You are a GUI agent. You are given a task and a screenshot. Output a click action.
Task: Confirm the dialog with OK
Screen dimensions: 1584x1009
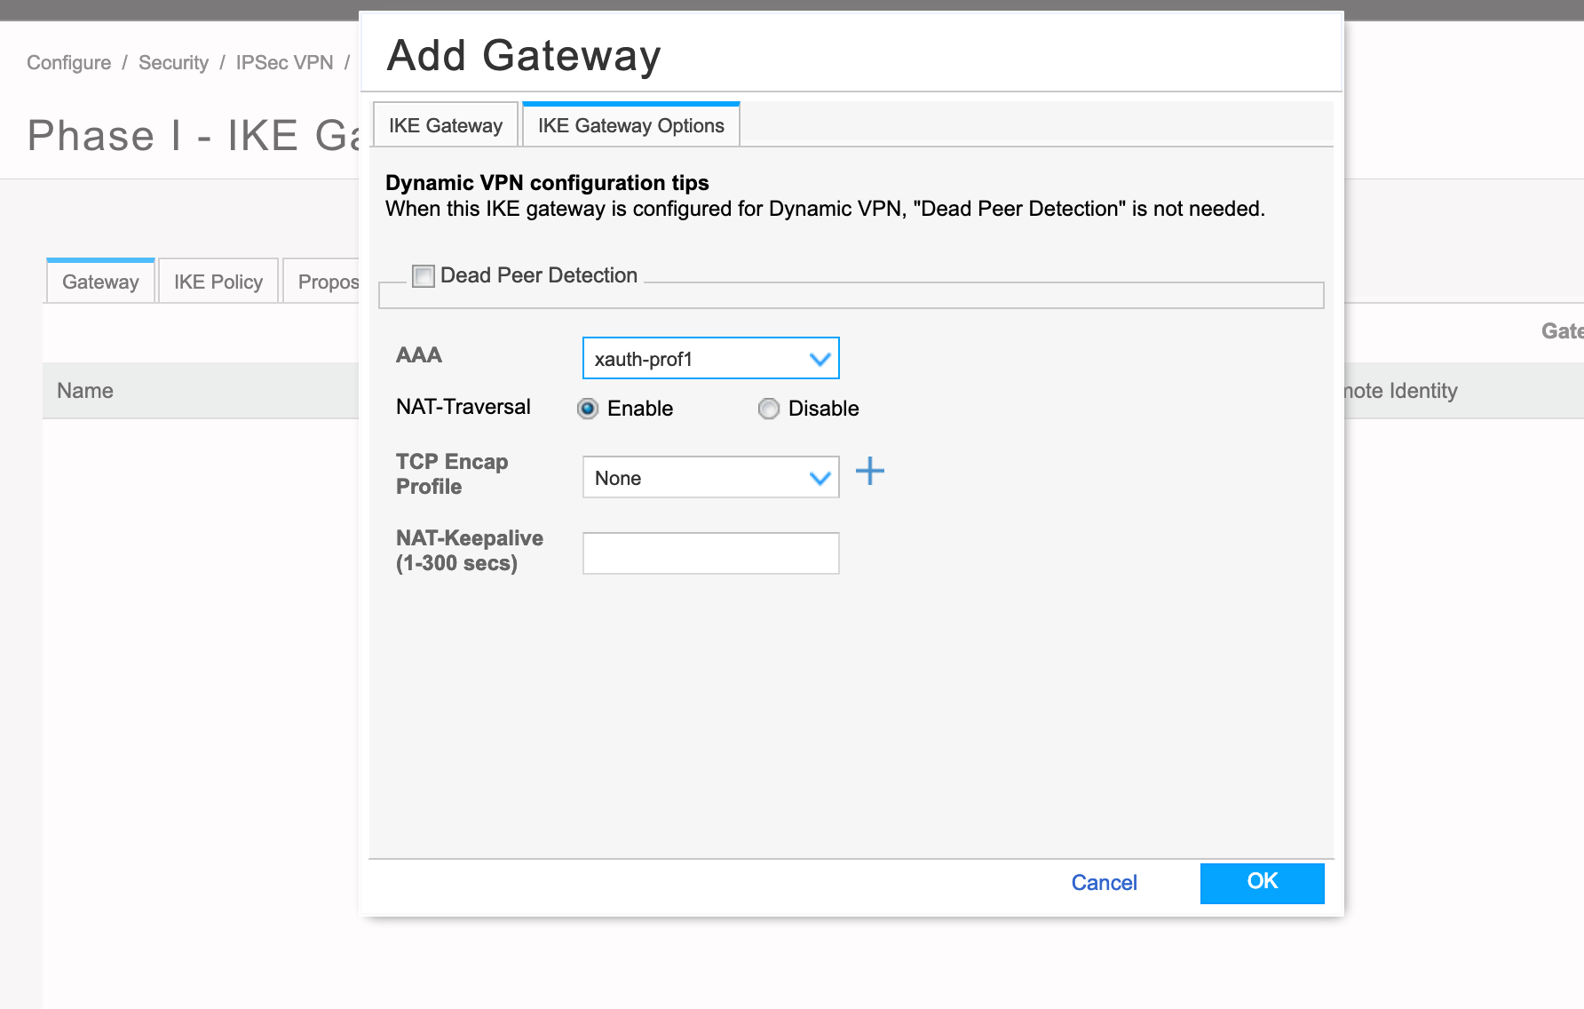pyautogui.click(x=1262, y=882)
